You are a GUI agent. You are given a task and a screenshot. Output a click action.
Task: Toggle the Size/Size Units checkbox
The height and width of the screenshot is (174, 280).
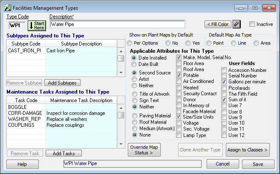tap(179, 117)
